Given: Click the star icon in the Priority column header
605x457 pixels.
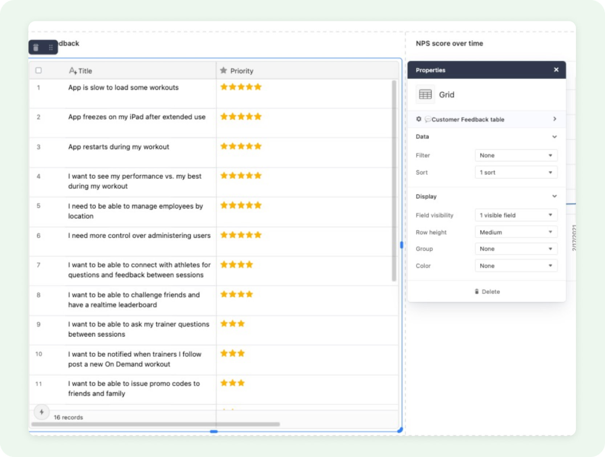Looking at the screenshot, I should click(224, 70).
